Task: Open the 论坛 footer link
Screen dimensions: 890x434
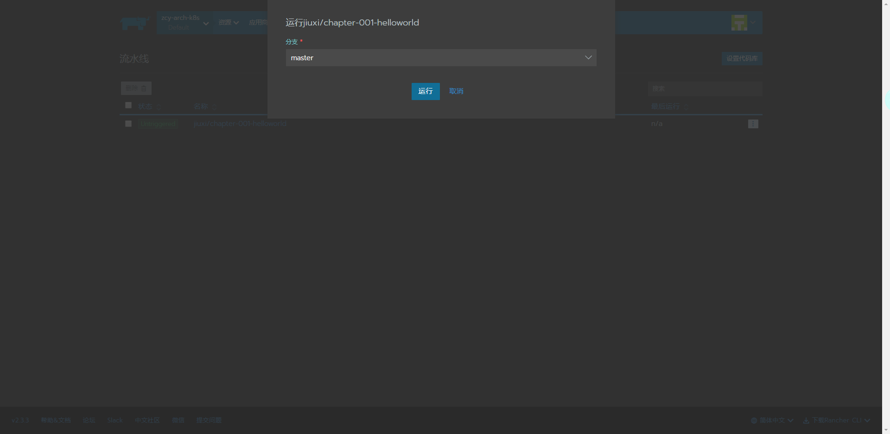Action: (89, 421)
